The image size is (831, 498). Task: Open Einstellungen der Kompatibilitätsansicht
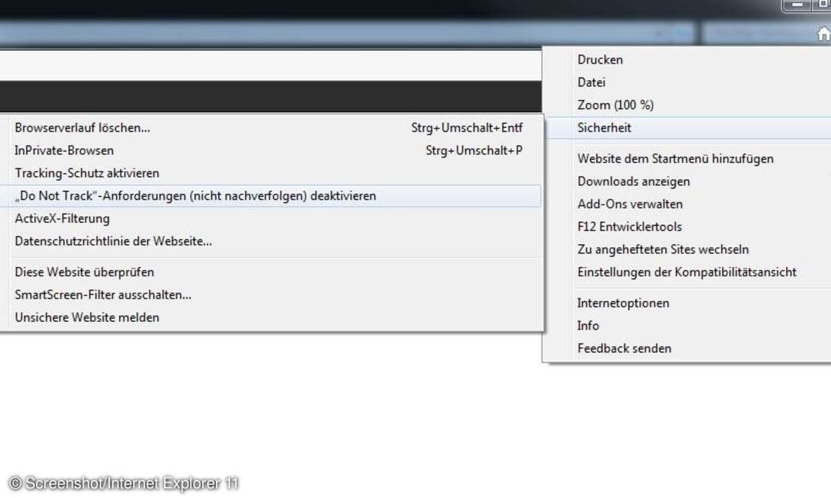coord(687,273)
